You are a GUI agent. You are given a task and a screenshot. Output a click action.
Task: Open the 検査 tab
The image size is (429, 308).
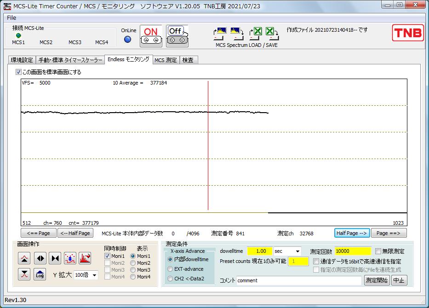(188, 60)
